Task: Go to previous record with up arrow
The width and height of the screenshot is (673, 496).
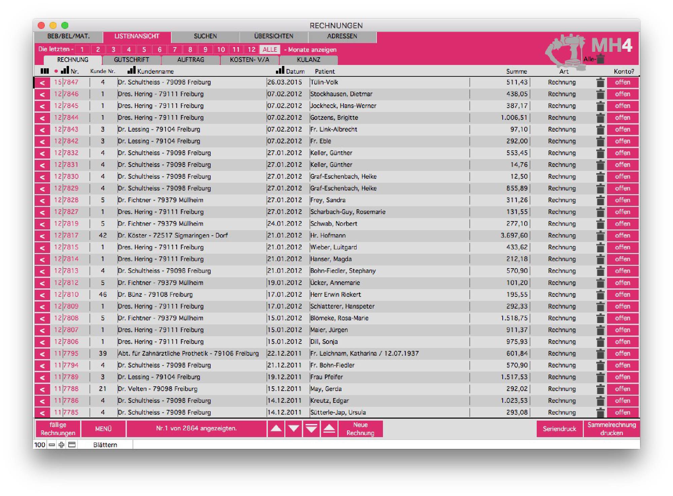Action: [x=276, y=429]
